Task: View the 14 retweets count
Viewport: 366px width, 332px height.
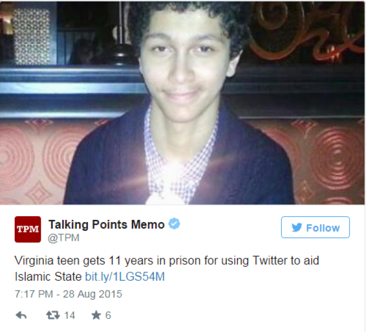Action: (70, 315)
